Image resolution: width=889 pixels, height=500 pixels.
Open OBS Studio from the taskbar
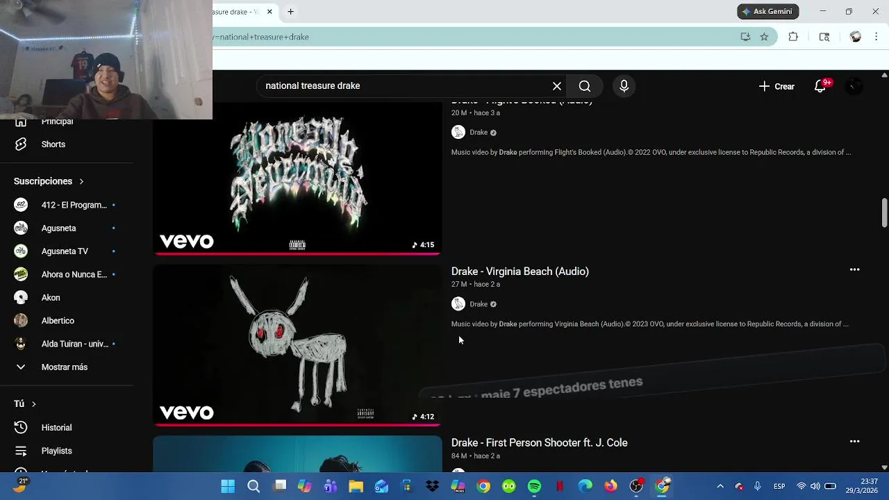[x=636, y=487]
